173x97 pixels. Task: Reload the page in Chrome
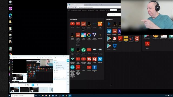click(x=73, y=7)
